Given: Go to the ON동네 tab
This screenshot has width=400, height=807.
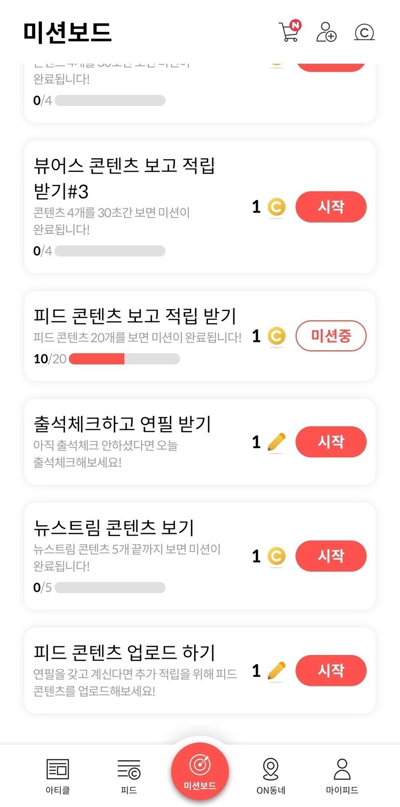Looking at the screenshot, I should tap(271, 775).
